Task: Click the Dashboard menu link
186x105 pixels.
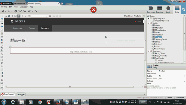Action: point(18,28)
